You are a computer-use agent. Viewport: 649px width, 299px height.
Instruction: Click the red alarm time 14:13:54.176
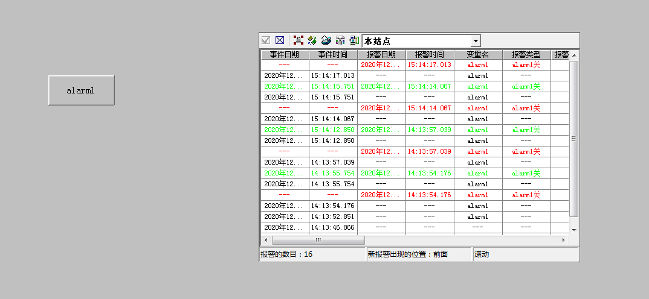430,195
